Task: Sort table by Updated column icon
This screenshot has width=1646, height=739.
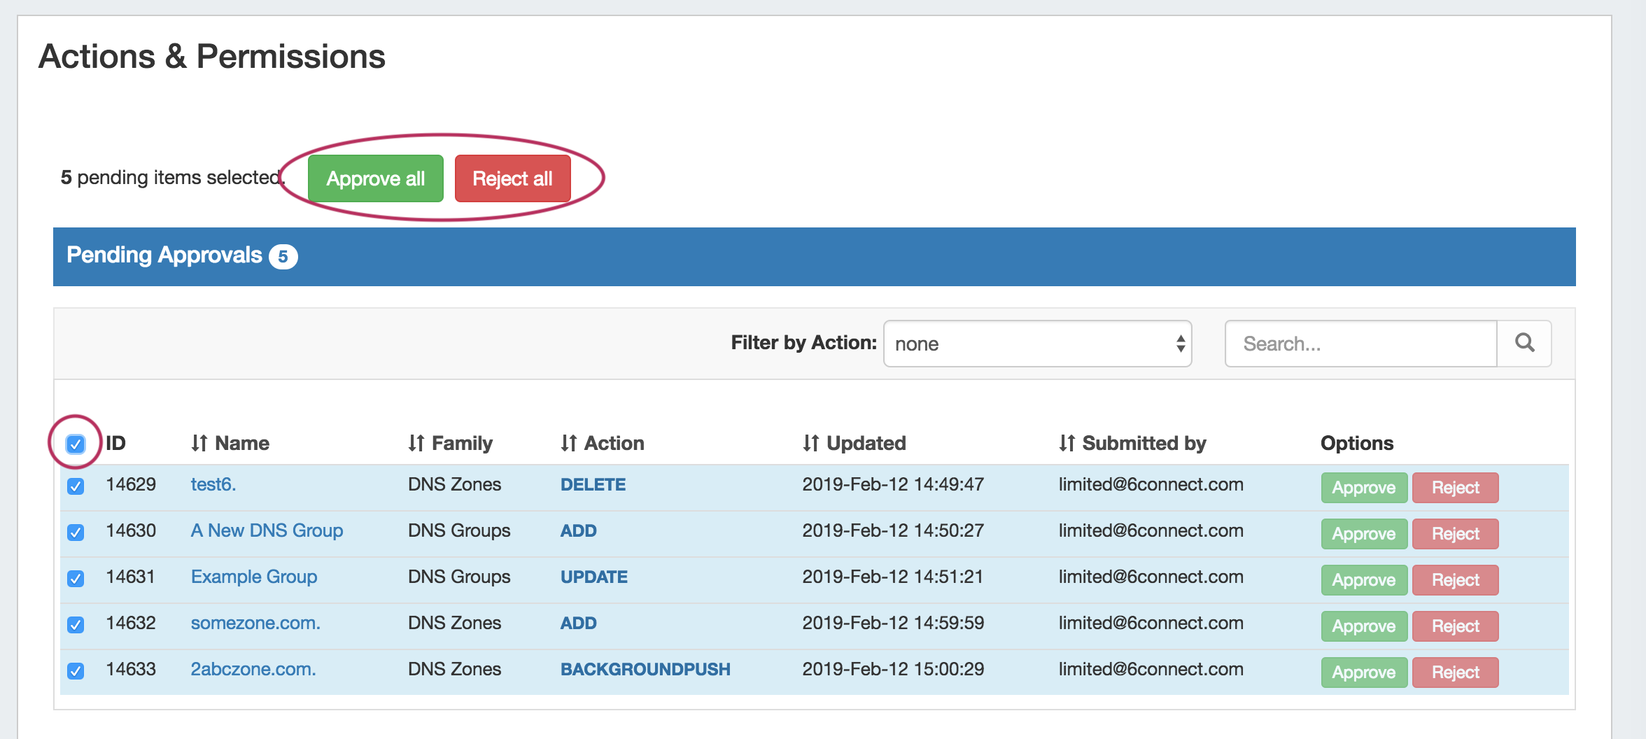Action: [810, 443]
